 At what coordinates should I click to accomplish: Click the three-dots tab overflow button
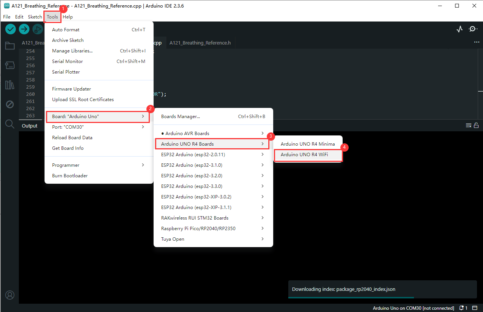pos(477,43)
